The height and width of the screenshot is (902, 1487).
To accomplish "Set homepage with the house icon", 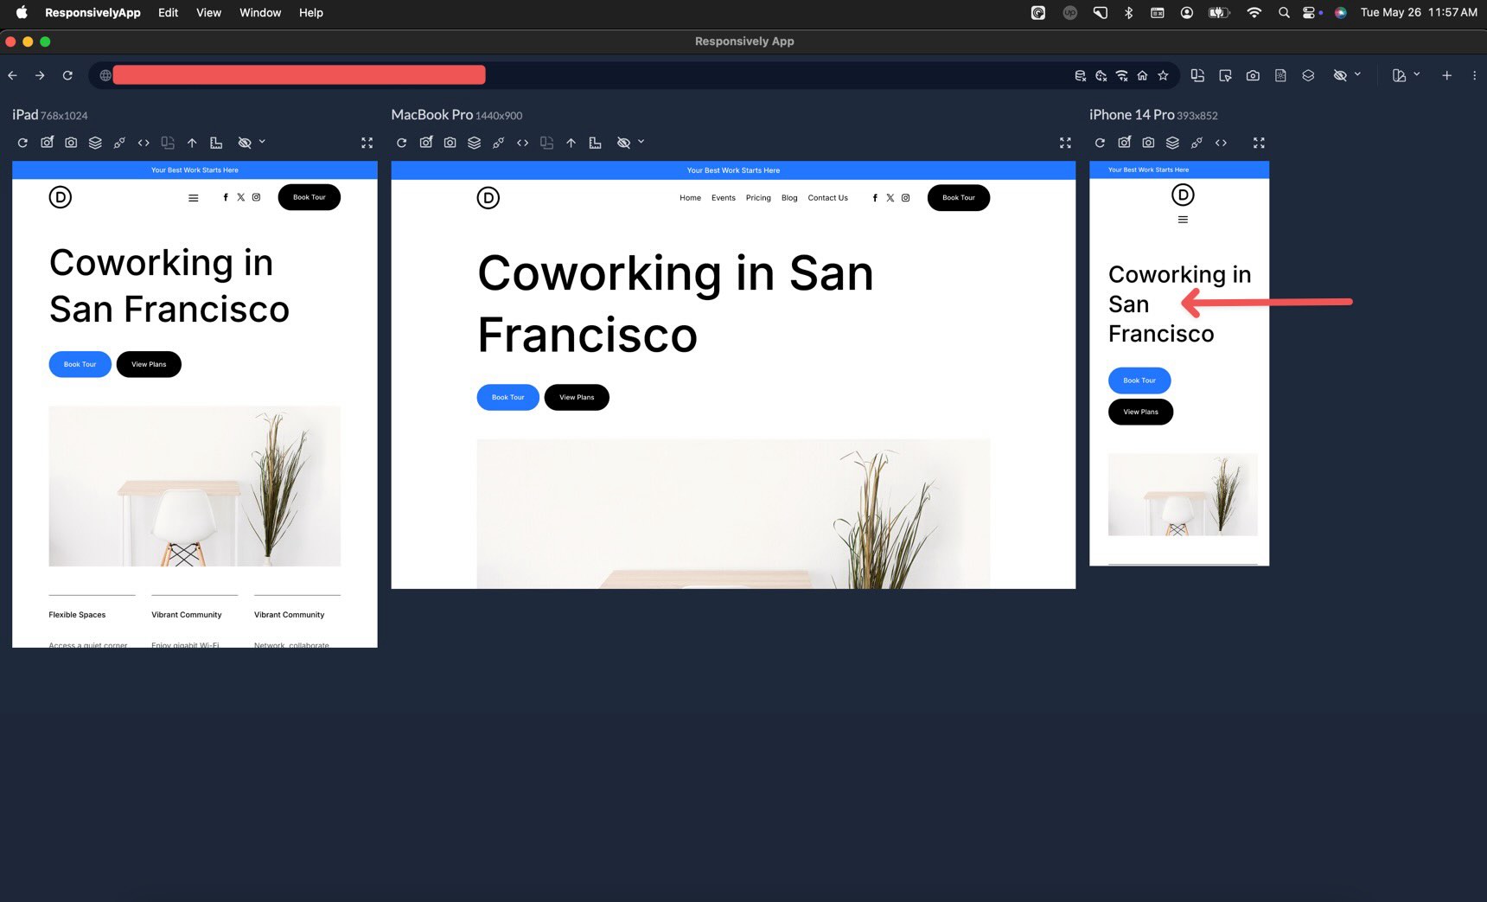I will pyautogui.click(x=1142, y=75).
